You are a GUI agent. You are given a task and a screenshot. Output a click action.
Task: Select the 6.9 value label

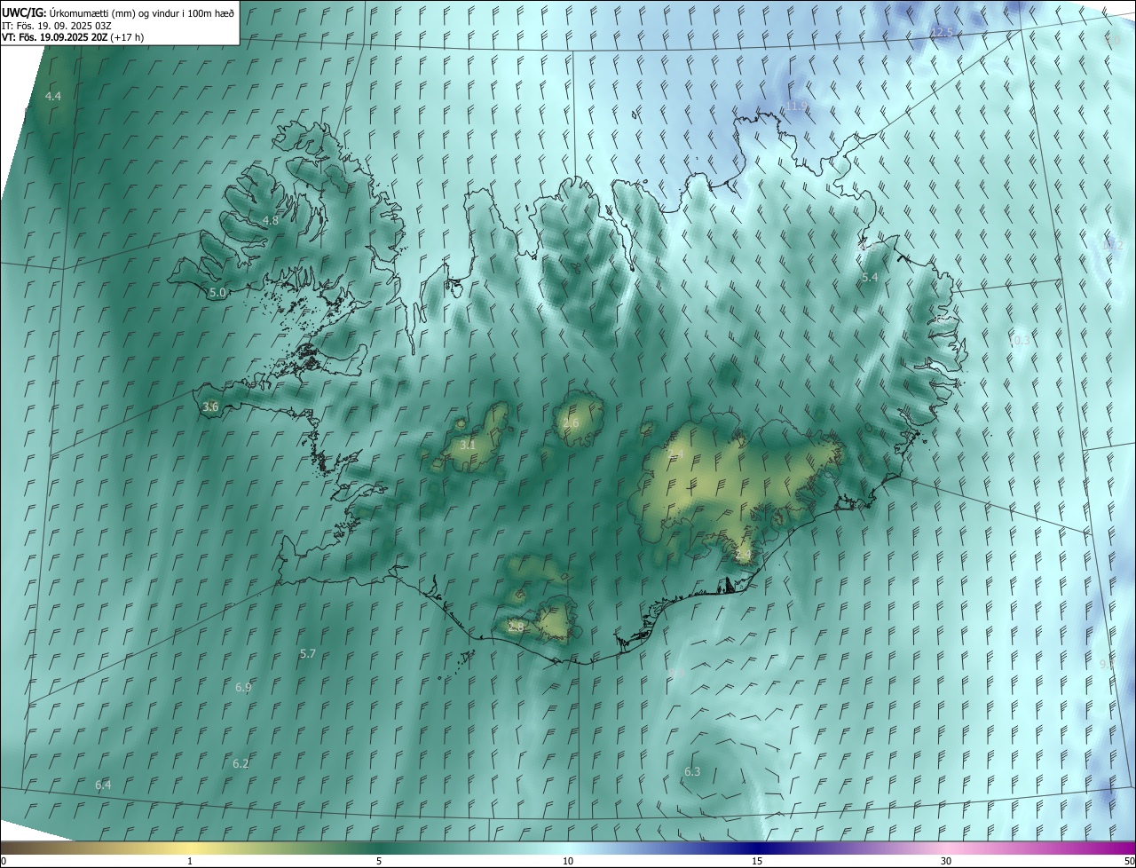(x=243, y=687)
